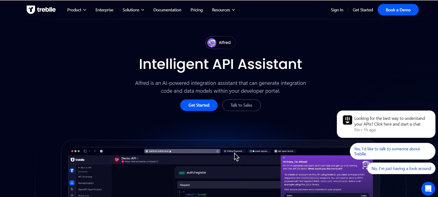This screenshot has width=438, height=197.
Task: Click the Treblle logo in the header
Action: pyautogui.click(x=41, y=10)
